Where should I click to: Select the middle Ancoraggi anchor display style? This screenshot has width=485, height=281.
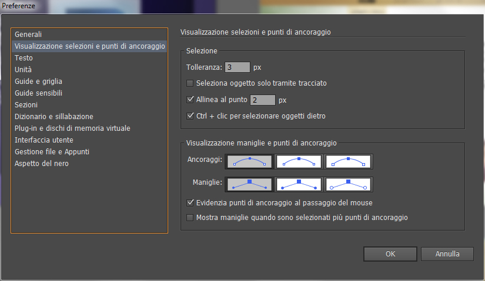click(x=299, y=161)
